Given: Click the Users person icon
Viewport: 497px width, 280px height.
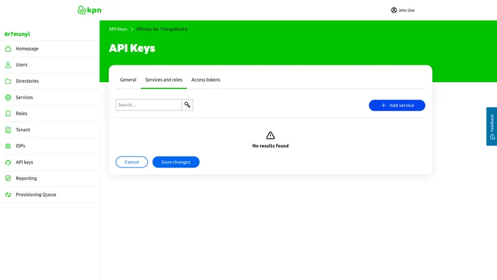Looking at the screenshot, I should (8, 65).
